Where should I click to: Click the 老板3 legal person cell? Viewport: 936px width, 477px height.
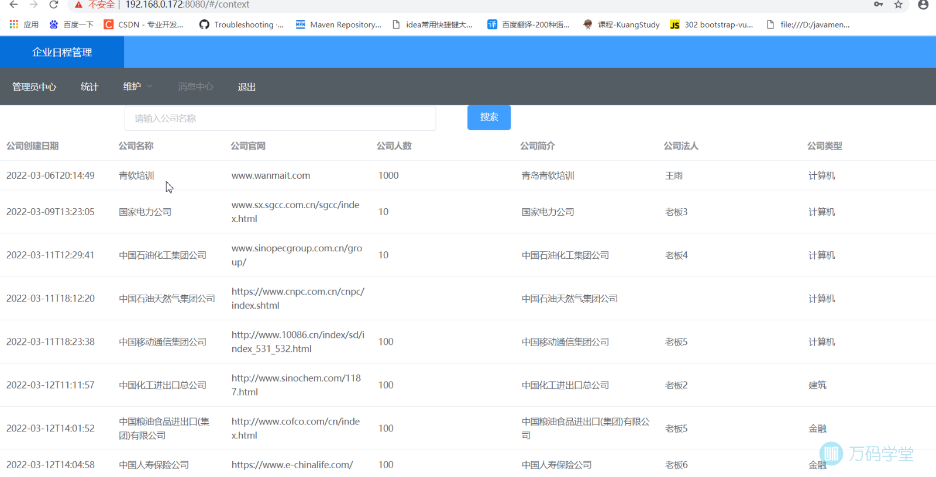click(x=676, y=212)
